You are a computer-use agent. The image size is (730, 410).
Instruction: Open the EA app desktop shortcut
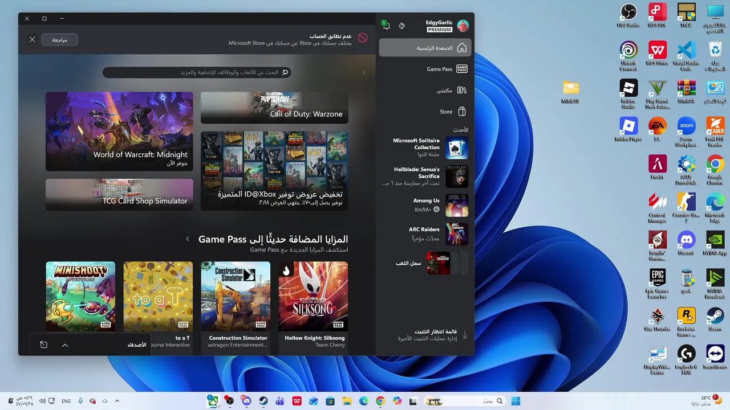(657, 129)
